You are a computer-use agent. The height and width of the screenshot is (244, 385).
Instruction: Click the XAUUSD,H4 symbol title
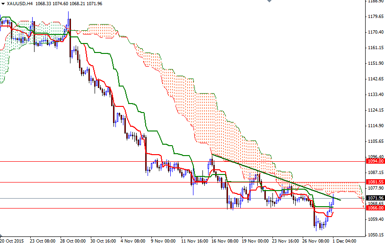[20, 4]
